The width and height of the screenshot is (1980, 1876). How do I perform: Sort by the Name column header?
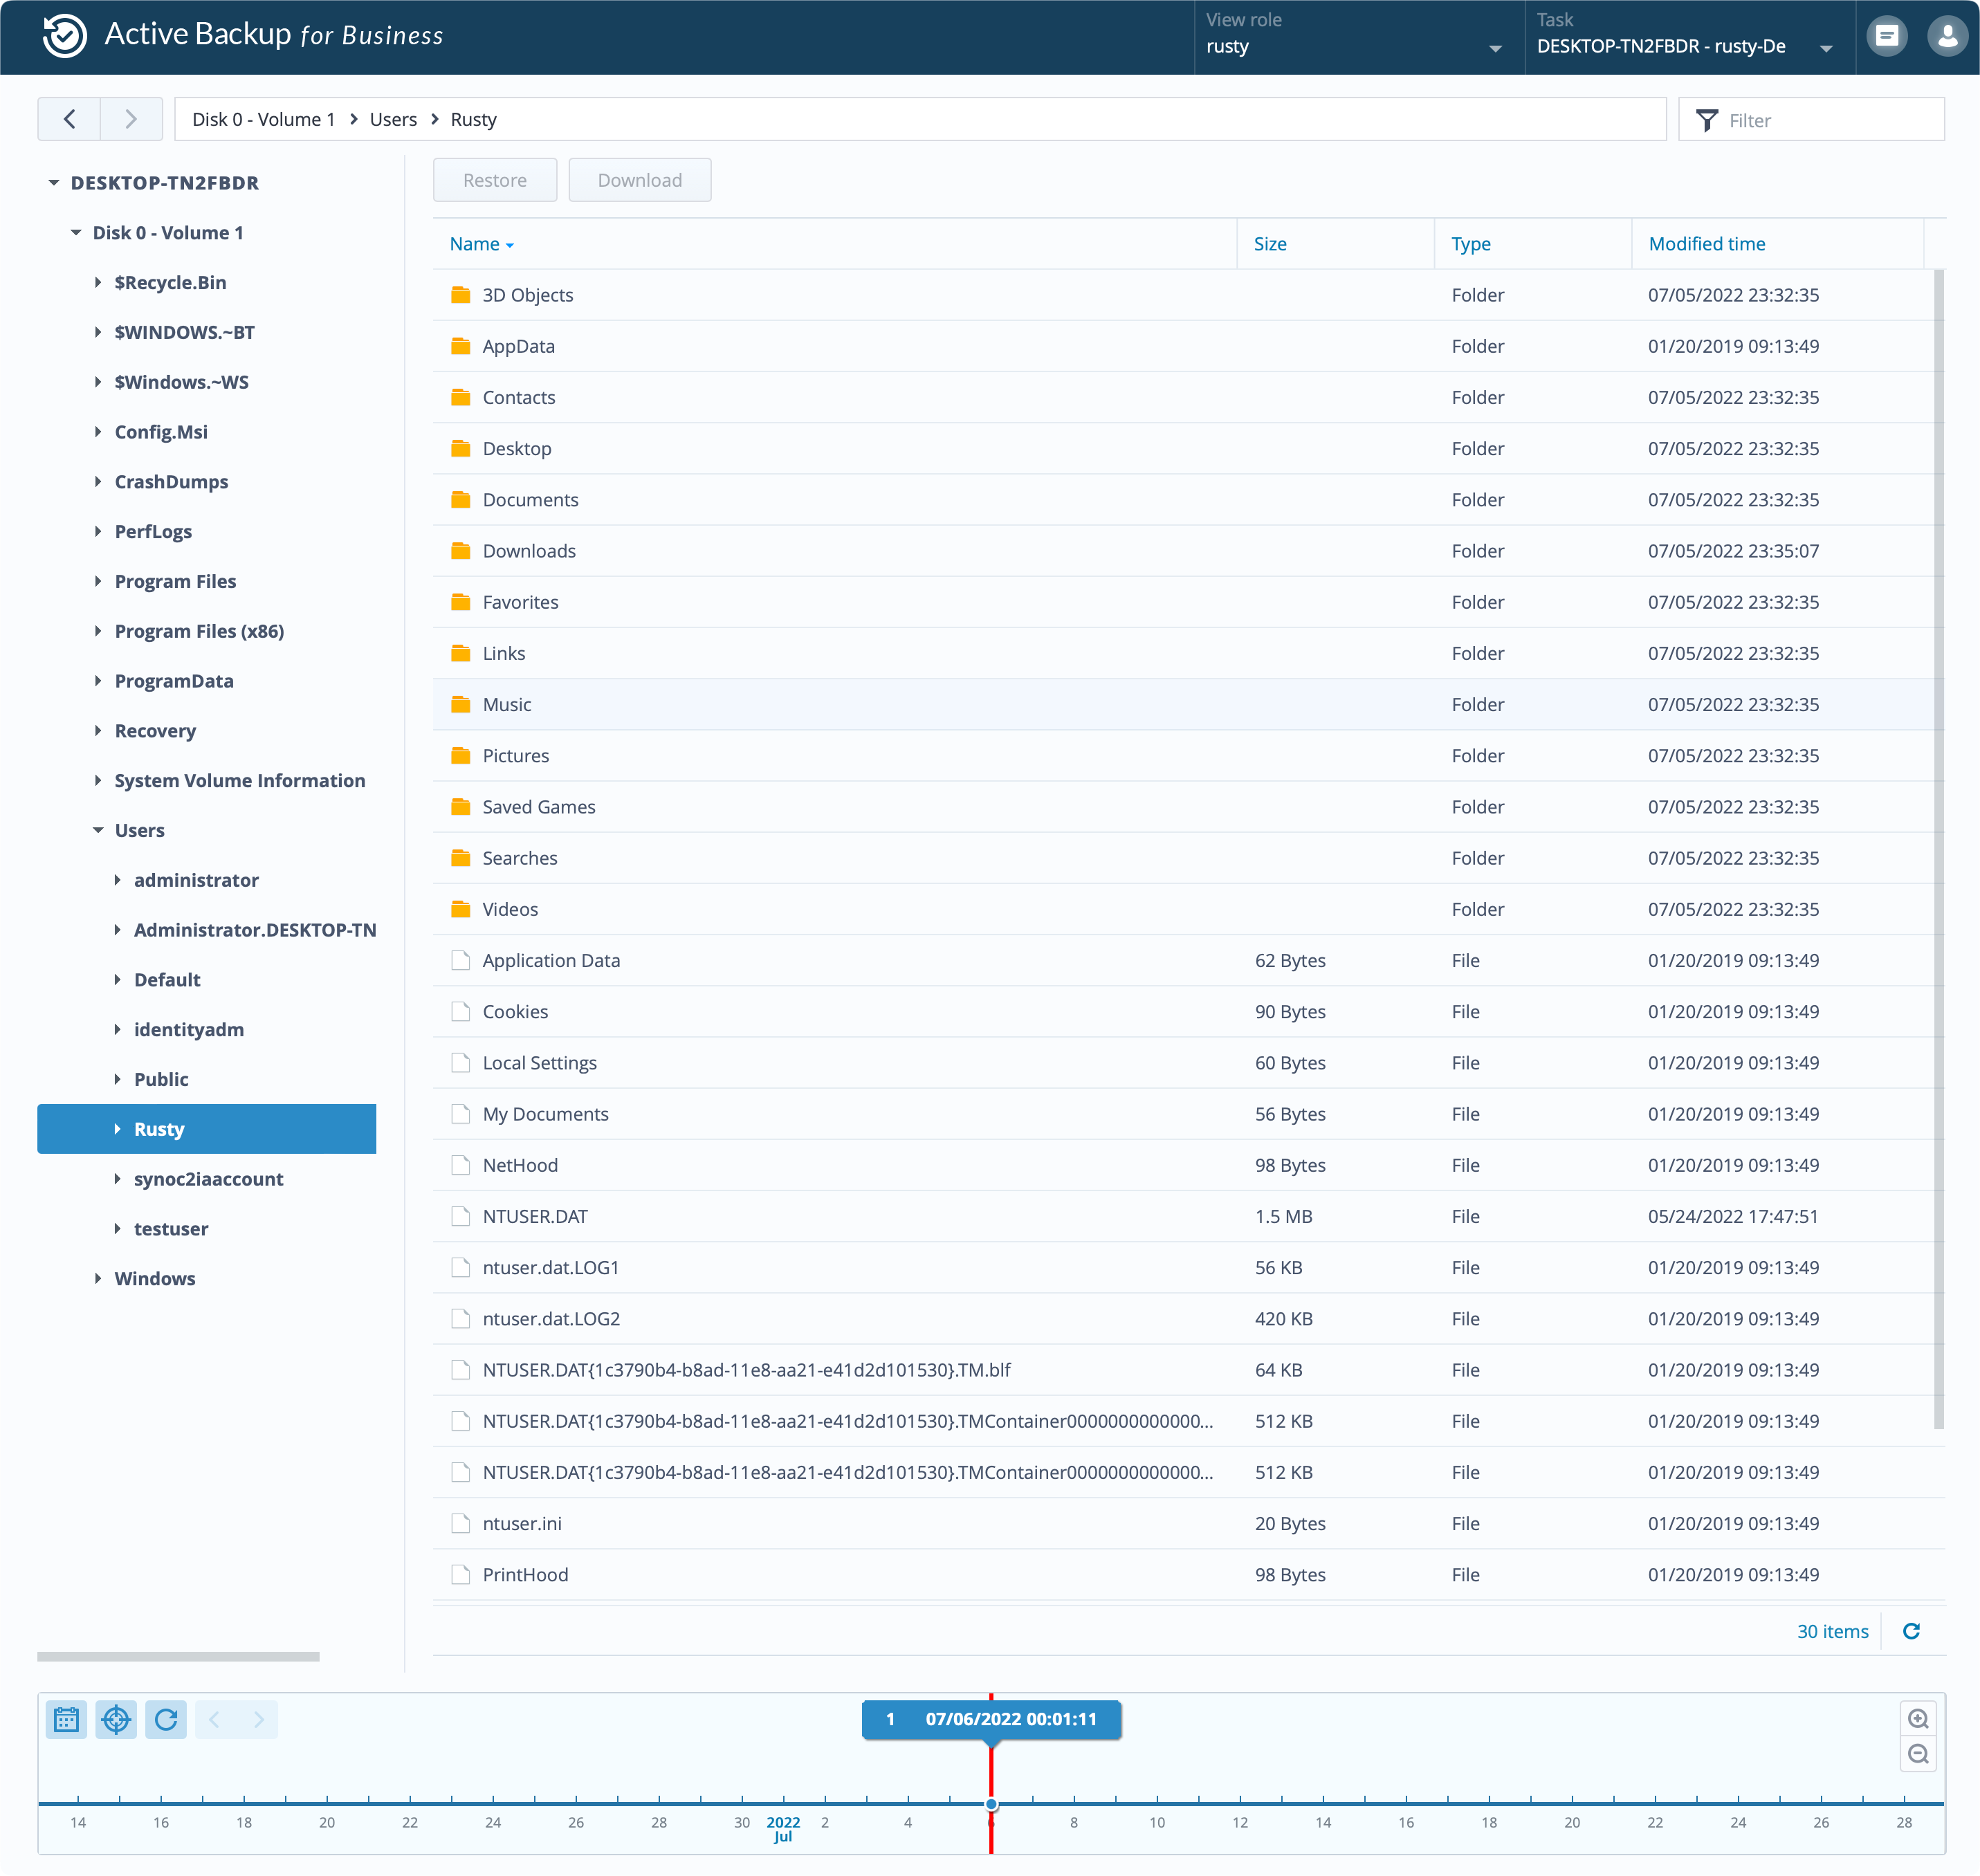(835, 244)
